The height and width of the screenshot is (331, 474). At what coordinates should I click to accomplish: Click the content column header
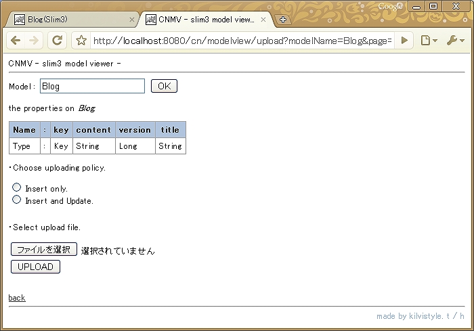pos(93,130)
